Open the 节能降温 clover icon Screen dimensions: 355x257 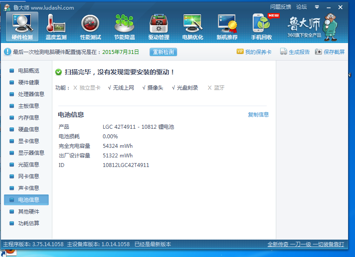coord(124,27)
